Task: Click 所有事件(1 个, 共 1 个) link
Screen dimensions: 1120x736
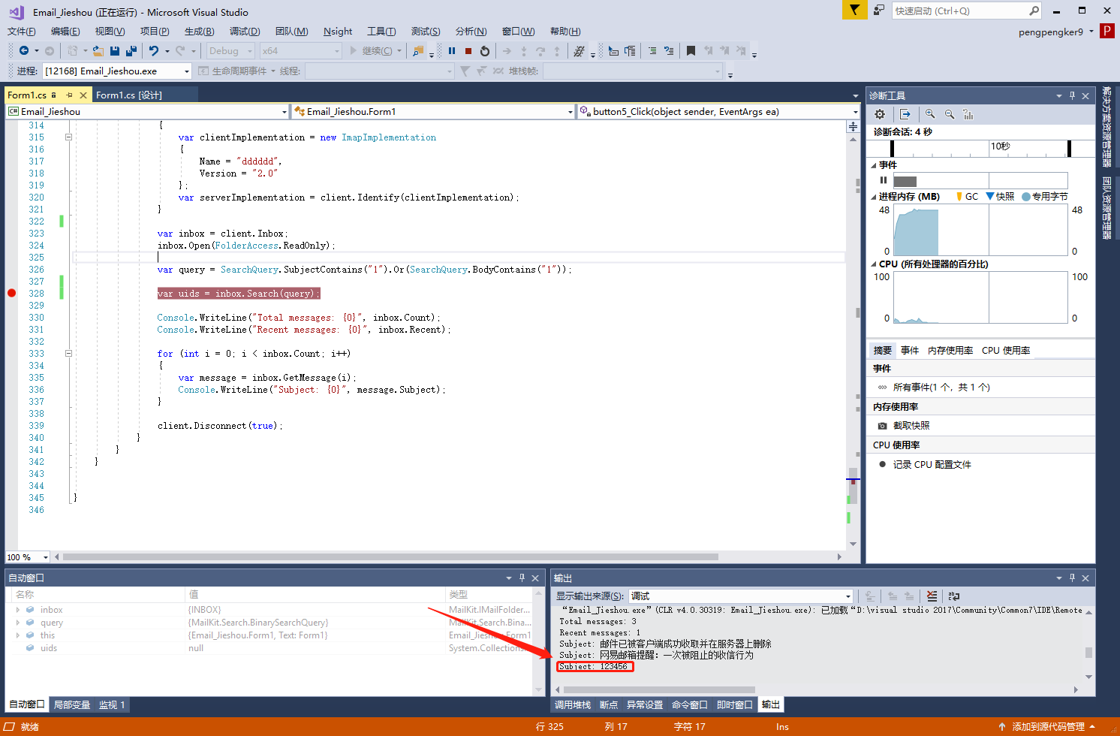Action: coord(941,388)
